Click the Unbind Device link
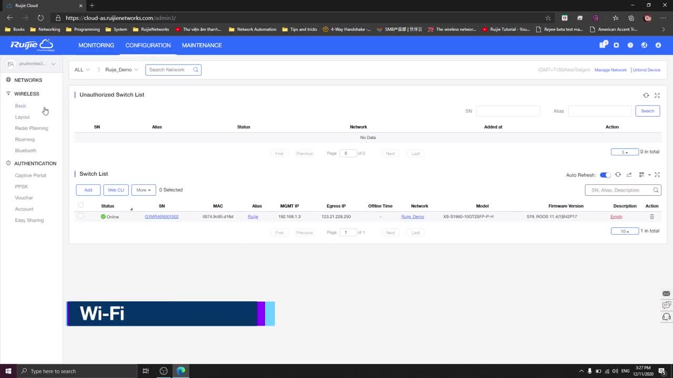Viewport: 673px width, 378px height. tap(646, 70)
